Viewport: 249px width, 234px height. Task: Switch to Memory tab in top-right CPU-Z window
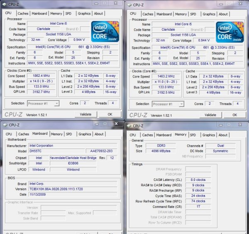click(x=181, y=14)
